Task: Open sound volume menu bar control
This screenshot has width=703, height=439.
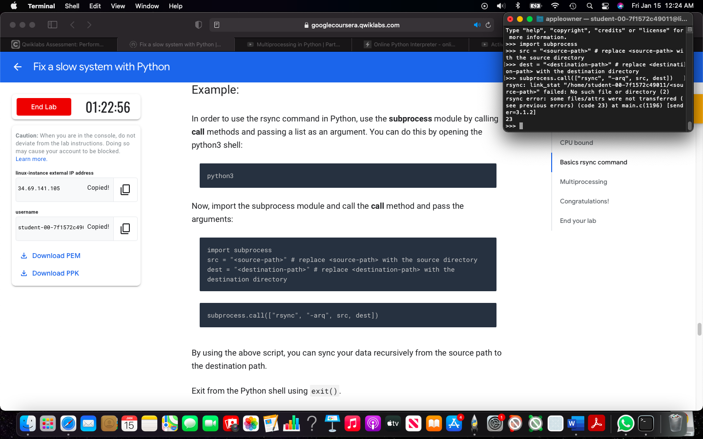Action: [501, 6]
